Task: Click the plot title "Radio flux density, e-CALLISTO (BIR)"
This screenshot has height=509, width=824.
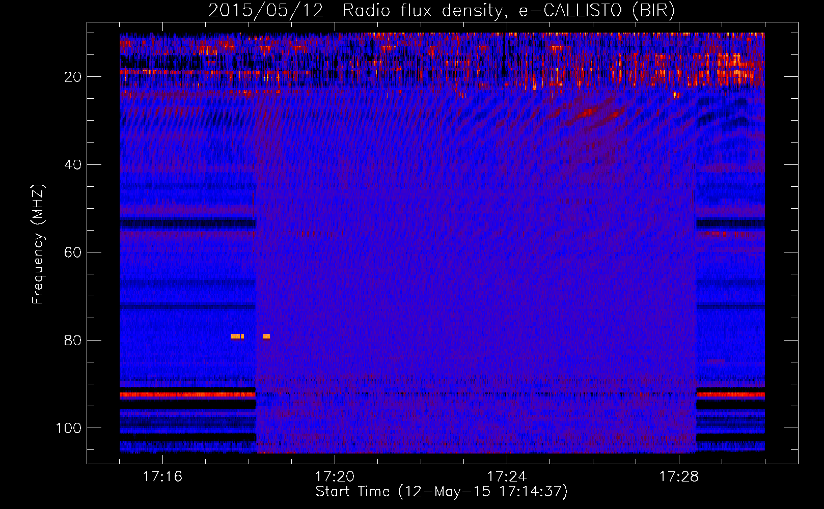Action: coord(508,10)
